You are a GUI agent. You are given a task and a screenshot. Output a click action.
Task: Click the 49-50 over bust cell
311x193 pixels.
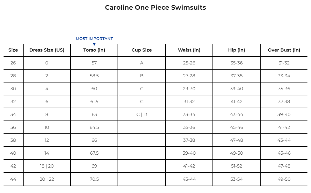tap(284, 179)
